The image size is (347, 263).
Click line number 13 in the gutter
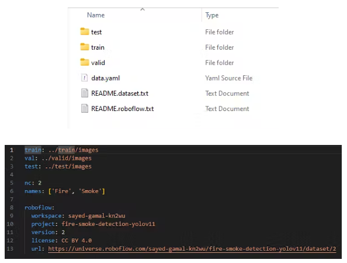(10, 248)
